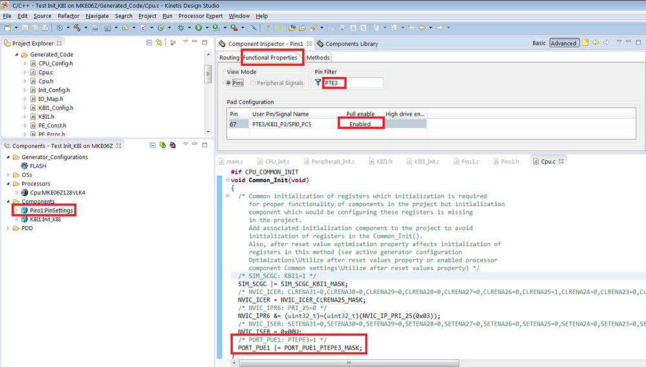Click the yellow Back arrow in main toolbar
This screenshot has width=646, height=367.
point(422,28)
